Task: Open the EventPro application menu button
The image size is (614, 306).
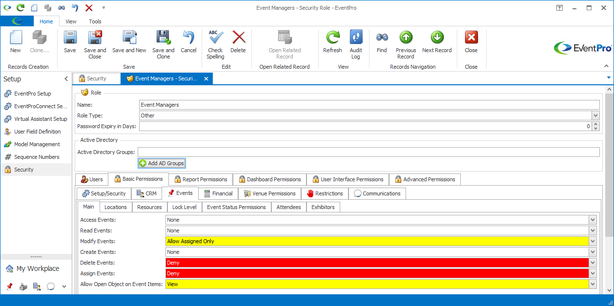Action: pos(17,21)
